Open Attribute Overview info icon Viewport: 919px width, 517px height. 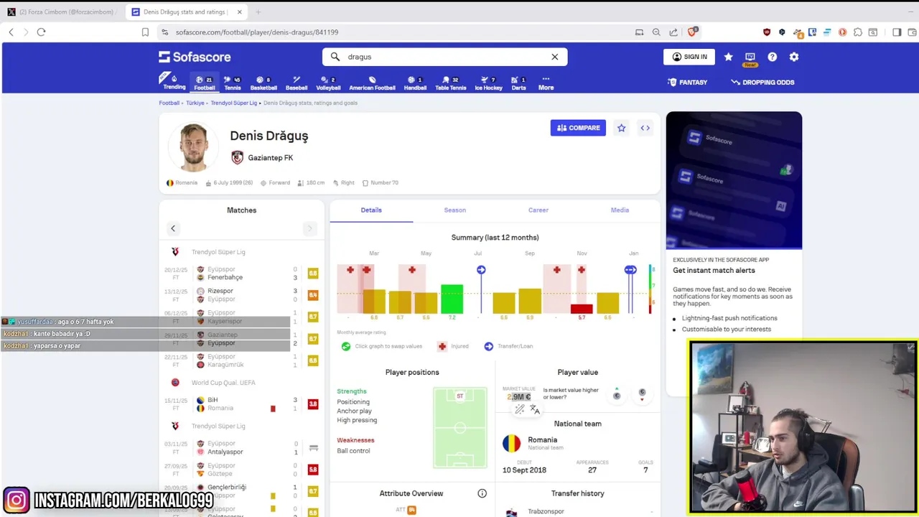pos(482,493)
